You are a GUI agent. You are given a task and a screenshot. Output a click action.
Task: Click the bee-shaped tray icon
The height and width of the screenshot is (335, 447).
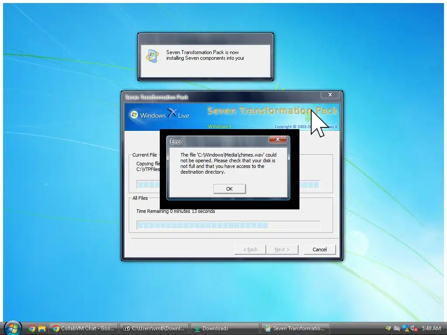point(388,328)
